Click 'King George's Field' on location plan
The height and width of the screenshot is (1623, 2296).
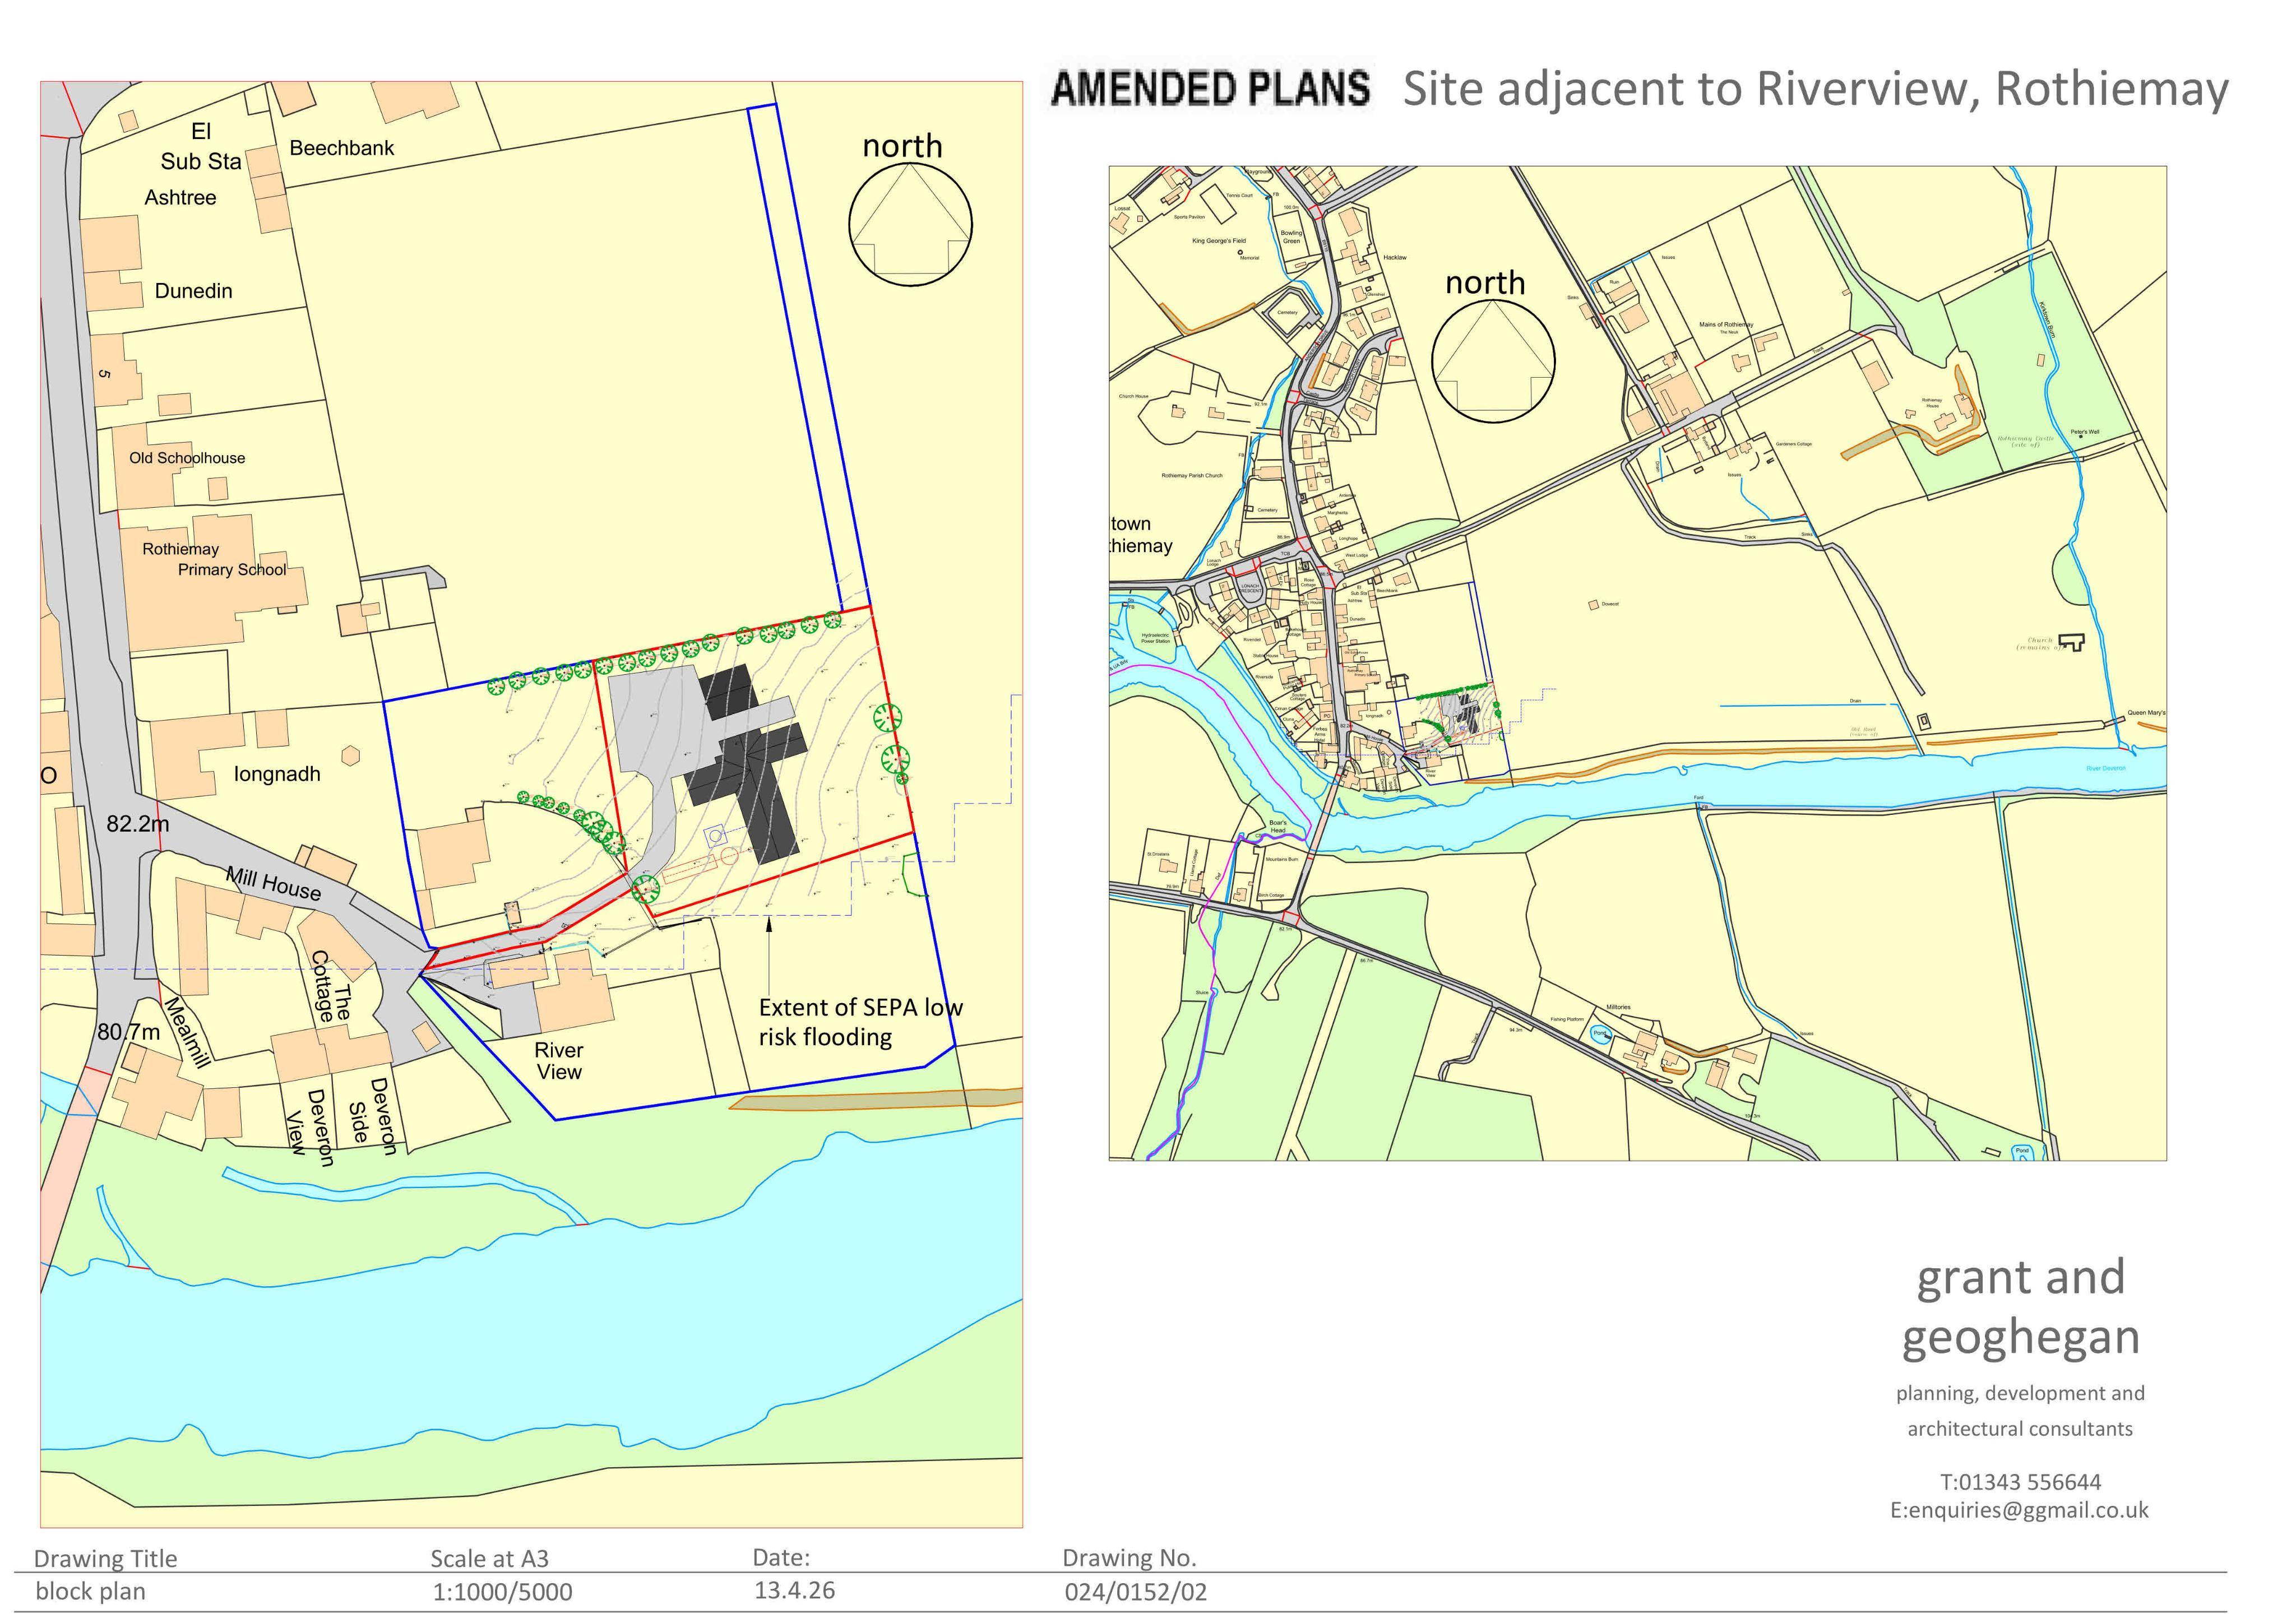1219,241
